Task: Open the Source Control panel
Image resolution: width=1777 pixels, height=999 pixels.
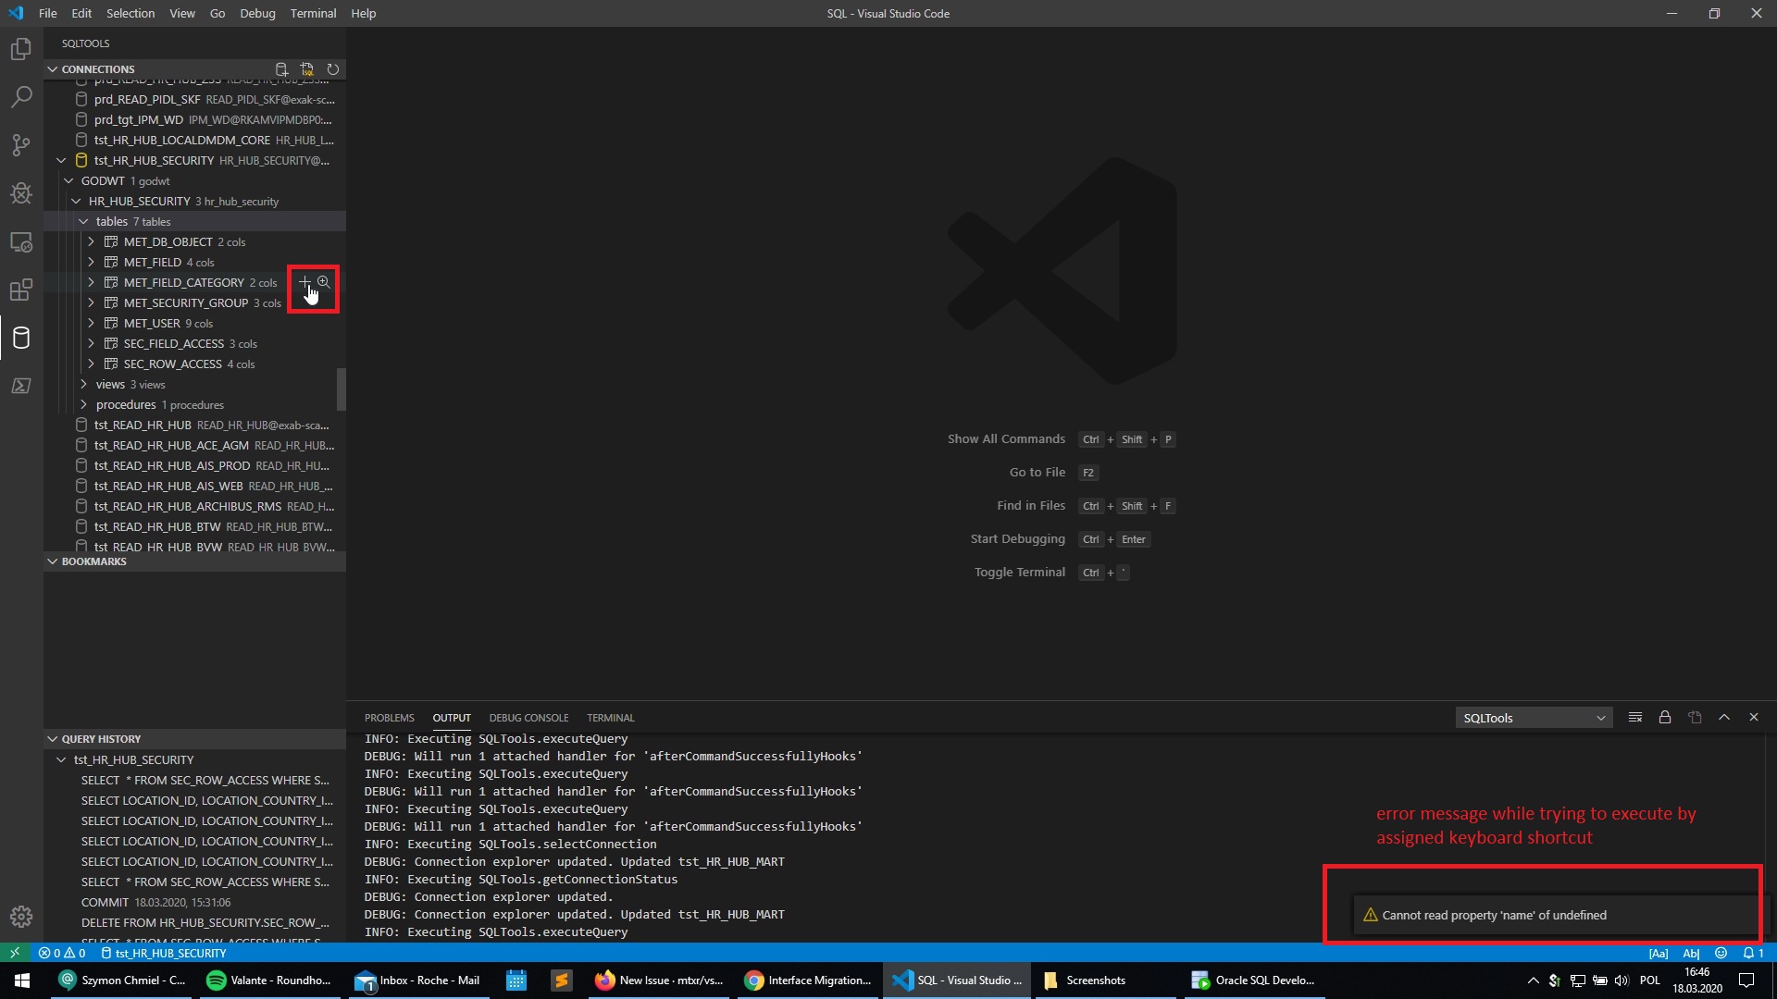Action: click(x=20, y=145)
